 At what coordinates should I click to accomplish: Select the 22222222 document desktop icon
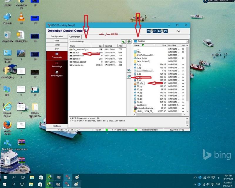pyautogui.click(x=7, y=162)
